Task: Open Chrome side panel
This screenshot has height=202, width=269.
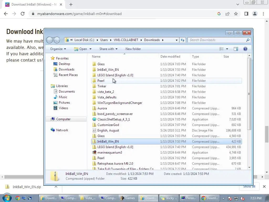Action: click(246, 14)
